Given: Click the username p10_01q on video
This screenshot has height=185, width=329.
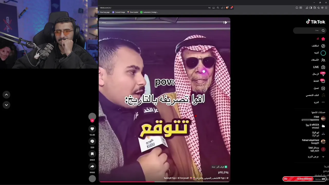Looking at the screenshot, I should point(223,172).
